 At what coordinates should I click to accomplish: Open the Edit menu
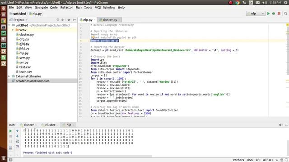click(x=19, y=7)
